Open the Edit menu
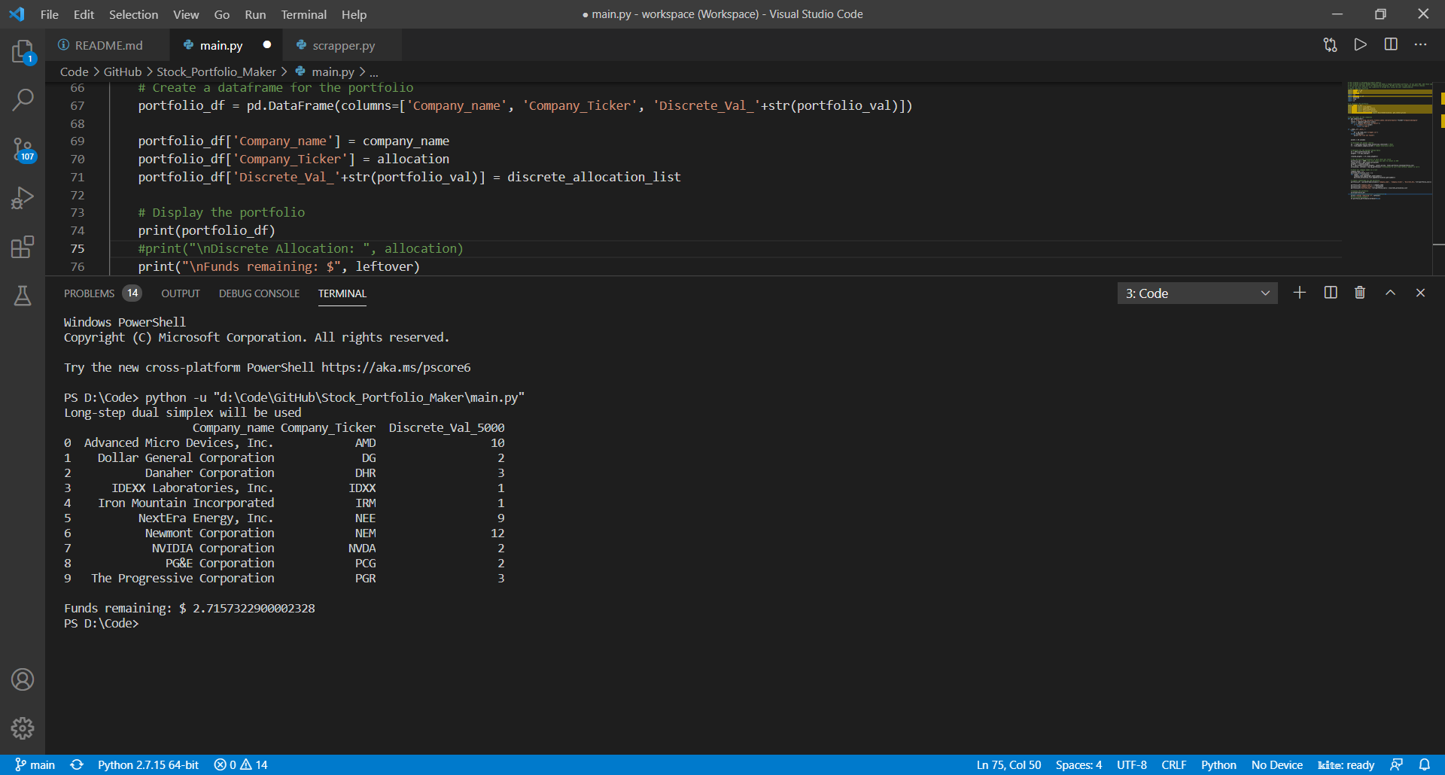This screenshot has width=1445, height=775. (x=84, y=14)
